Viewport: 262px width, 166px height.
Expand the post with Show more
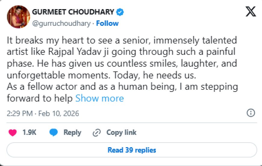[x=99, y=98]
